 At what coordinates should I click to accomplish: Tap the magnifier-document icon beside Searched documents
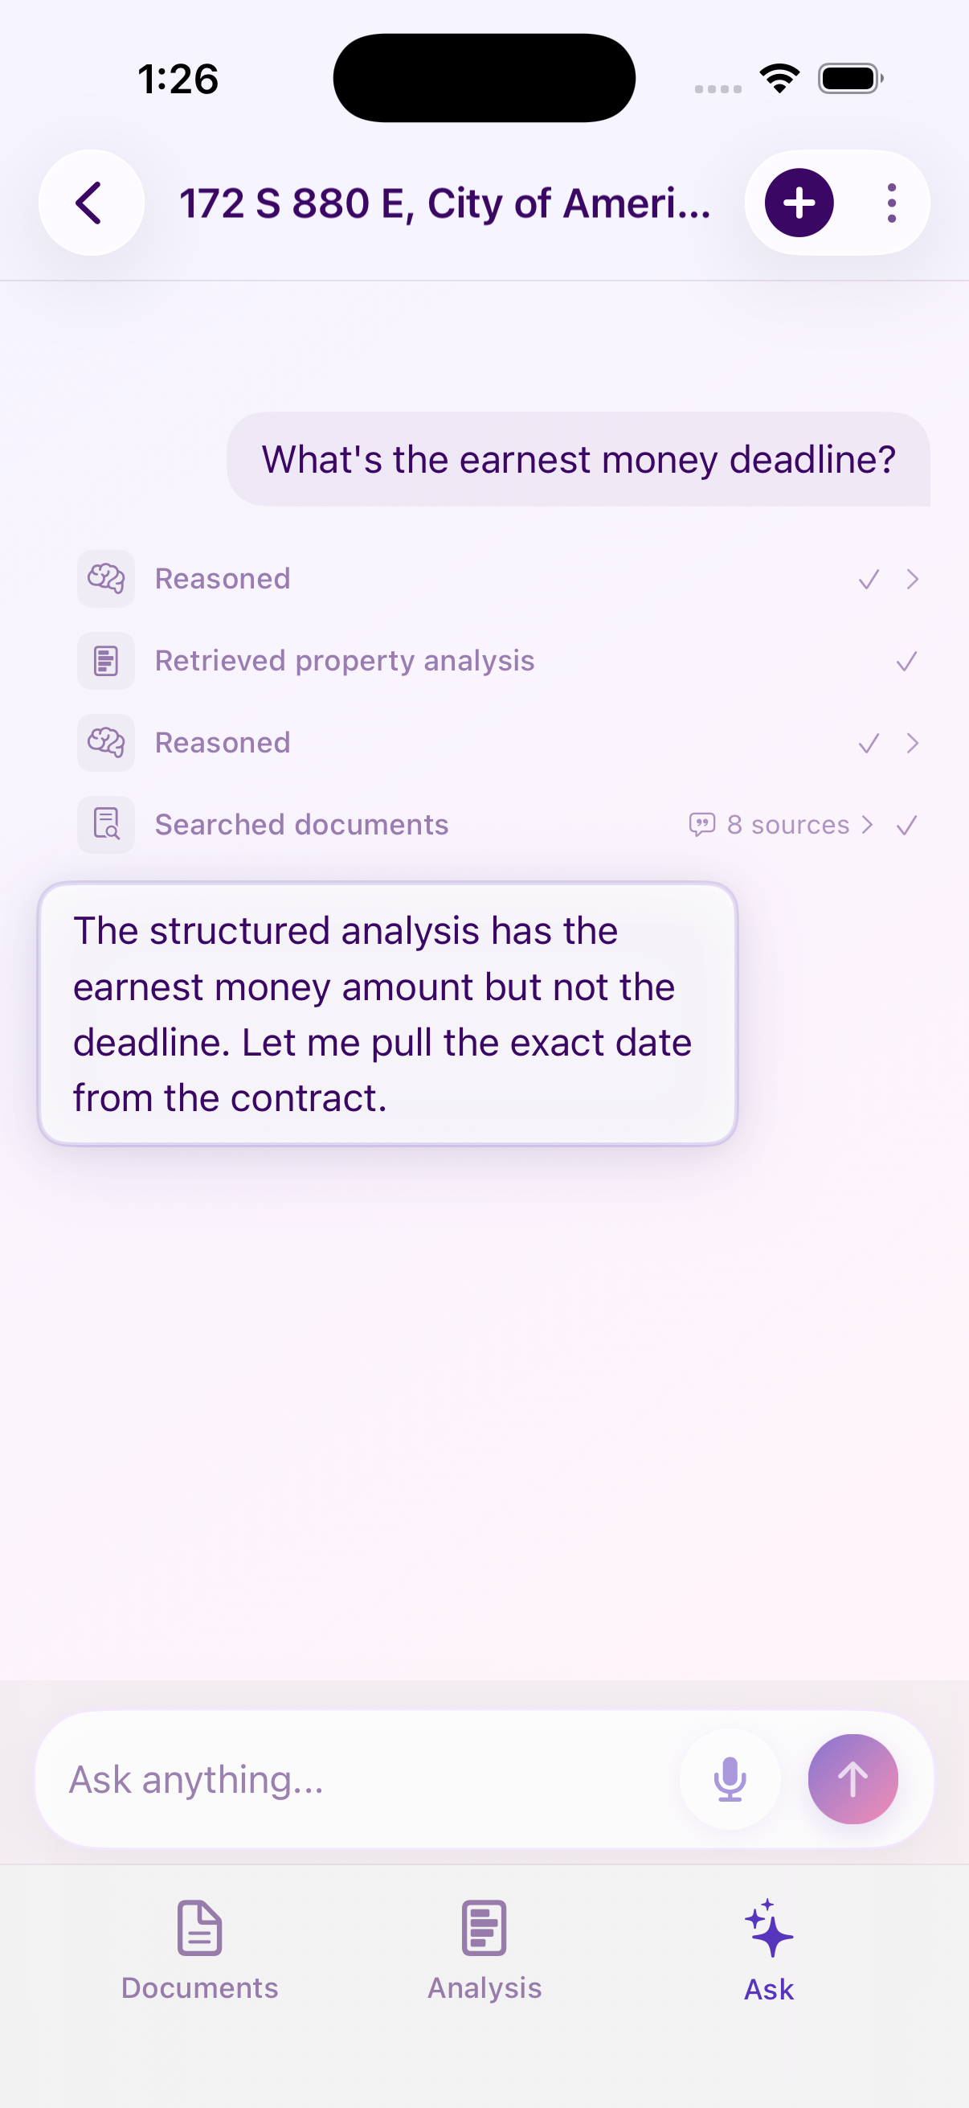click(x=106, y=824)
